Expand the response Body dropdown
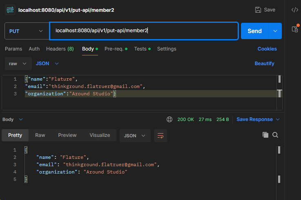 point(13,119)
